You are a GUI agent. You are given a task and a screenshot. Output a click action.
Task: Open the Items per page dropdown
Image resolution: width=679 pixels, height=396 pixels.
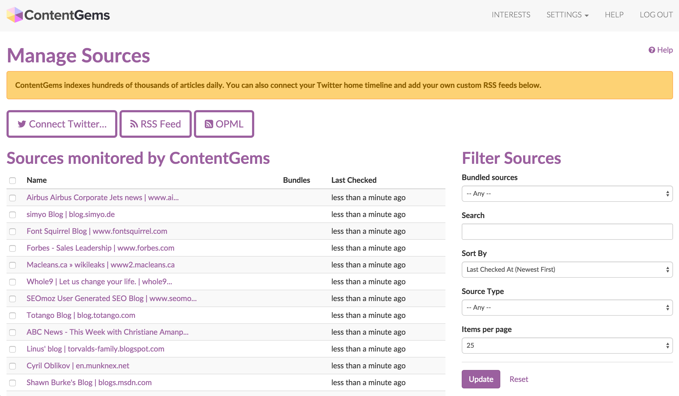(567, 346)
